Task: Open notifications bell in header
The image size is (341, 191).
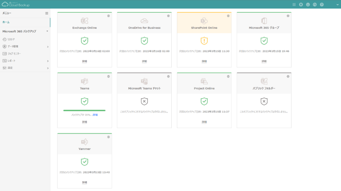Action: click(x=301, y=5)
